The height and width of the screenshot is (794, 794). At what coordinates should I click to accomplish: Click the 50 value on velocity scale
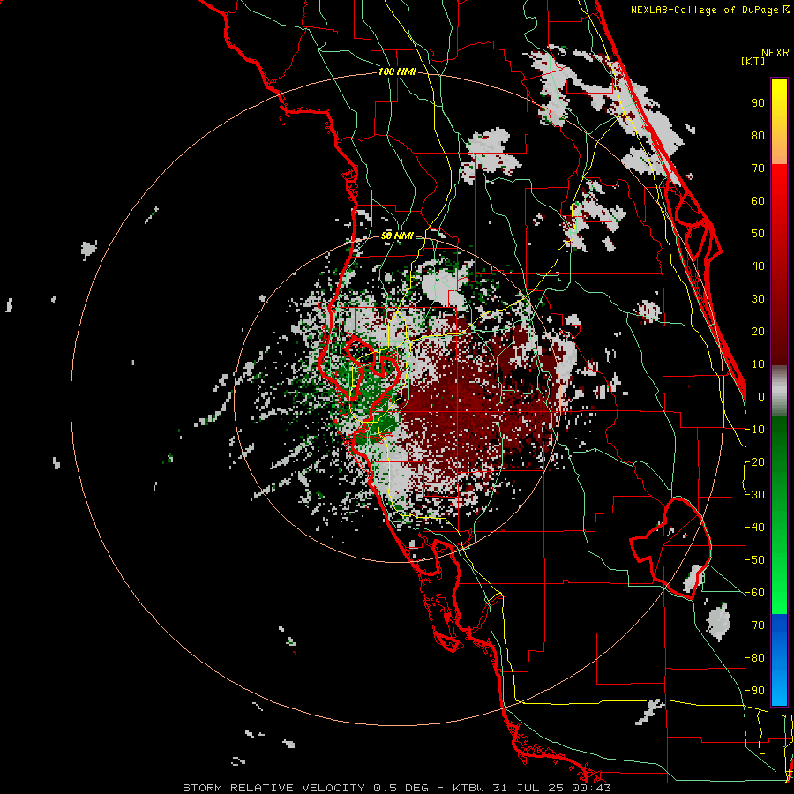pyautogui.click(x=758, y=234)
